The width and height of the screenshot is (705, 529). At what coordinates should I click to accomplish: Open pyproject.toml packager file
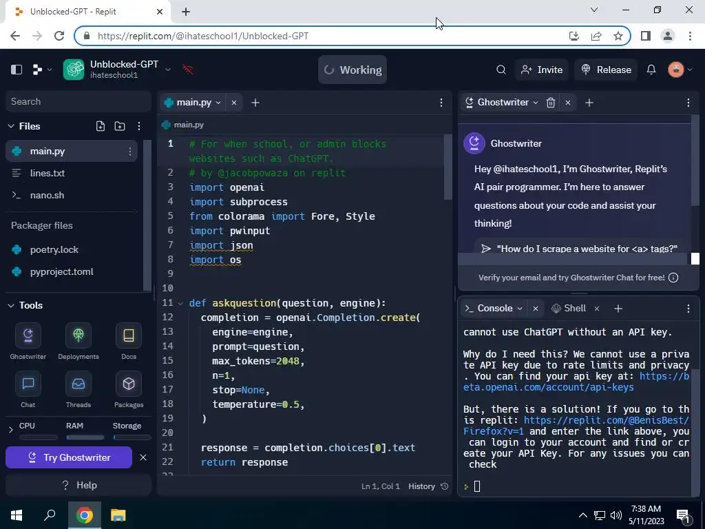click(72, 271)
